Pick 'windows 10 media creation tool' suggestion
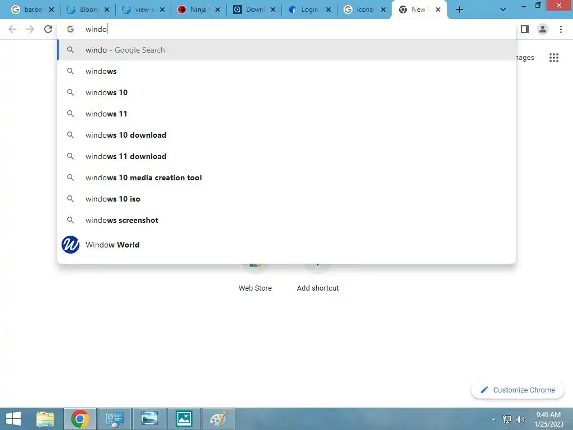 [286, 177]
